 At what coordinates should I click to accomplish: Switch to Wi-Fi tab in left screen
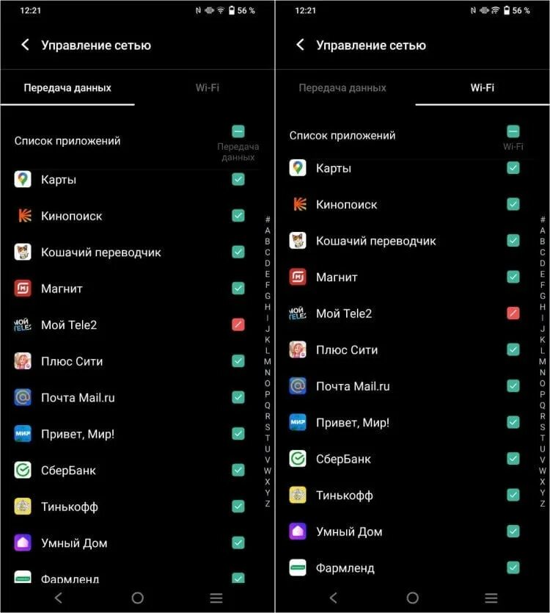[207, 87]
